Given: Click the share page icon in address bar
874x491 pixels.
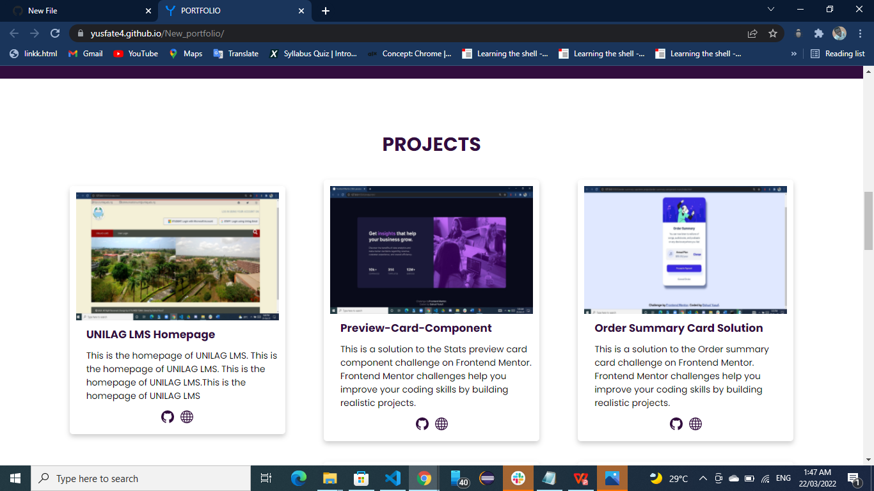Looking at the screenshot, I should (752, 33).
